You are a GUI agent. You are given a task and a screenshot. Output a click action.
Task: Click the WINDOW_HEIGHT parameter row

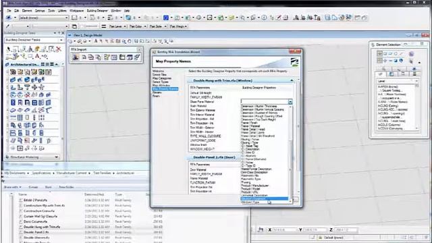pyautogui.click(x=202, y=149)
